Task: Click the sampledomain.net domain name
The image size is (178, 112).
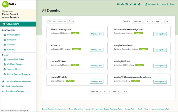Action: click(123, 45)
